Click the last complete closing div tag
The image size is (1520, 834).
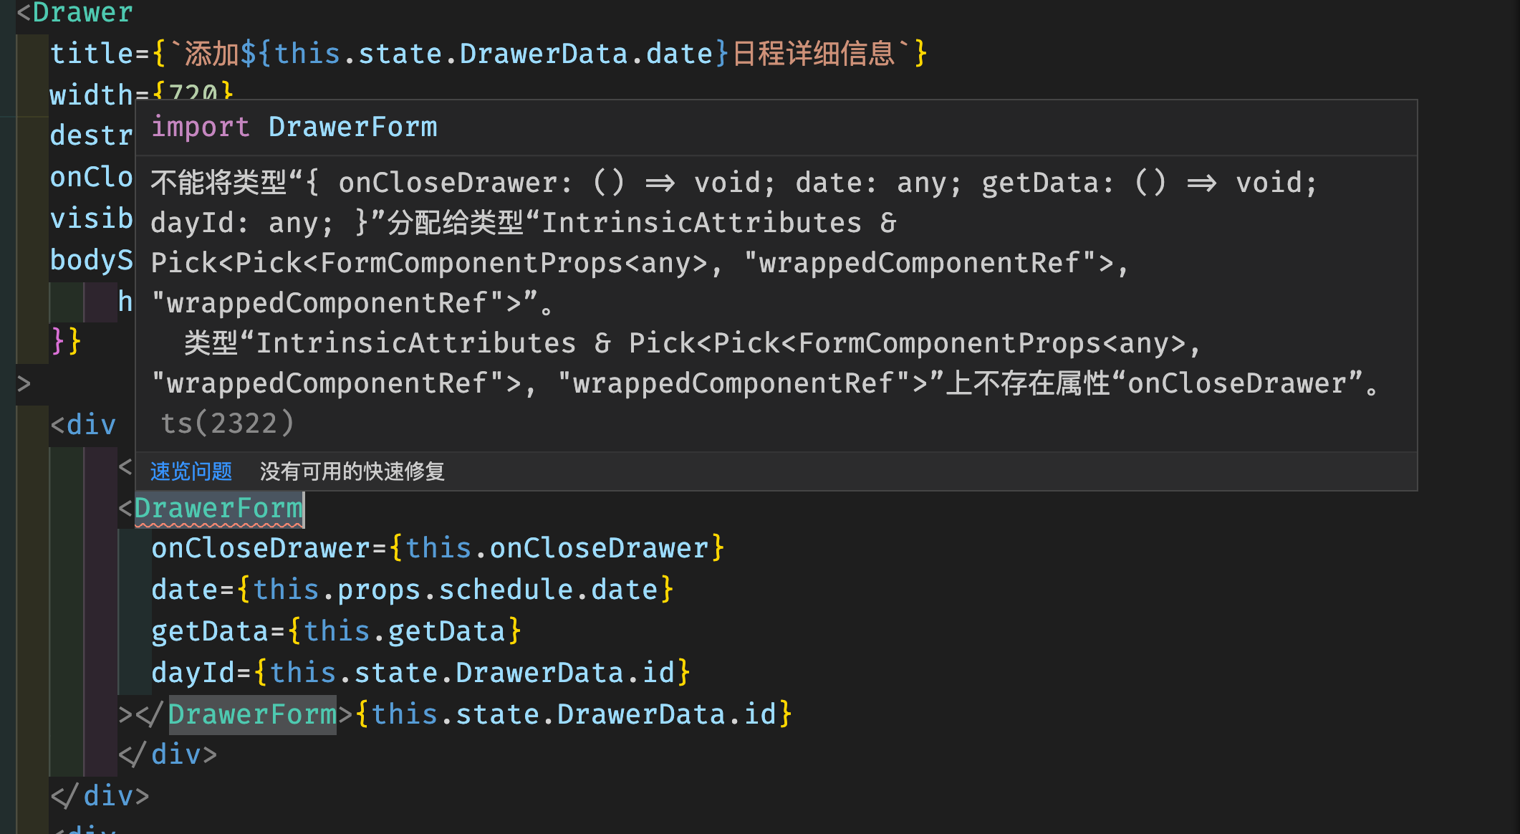[x=100, y=796]
